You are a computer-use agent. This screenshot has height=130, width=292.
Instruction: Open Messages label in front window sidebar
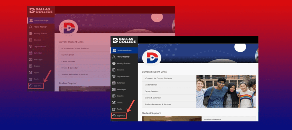121,90
